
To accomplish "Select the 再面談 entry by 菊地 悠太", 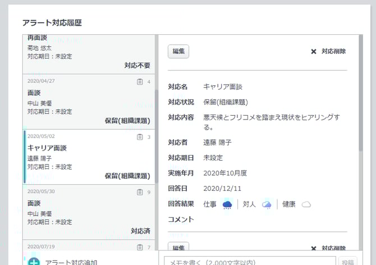I will coord(89,54).
